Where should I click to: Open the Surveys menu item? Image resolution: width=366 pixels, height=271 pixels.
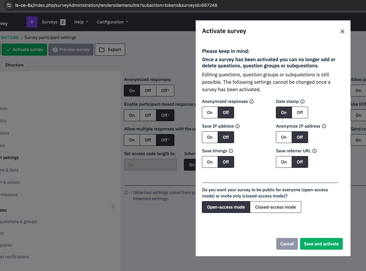53,22
